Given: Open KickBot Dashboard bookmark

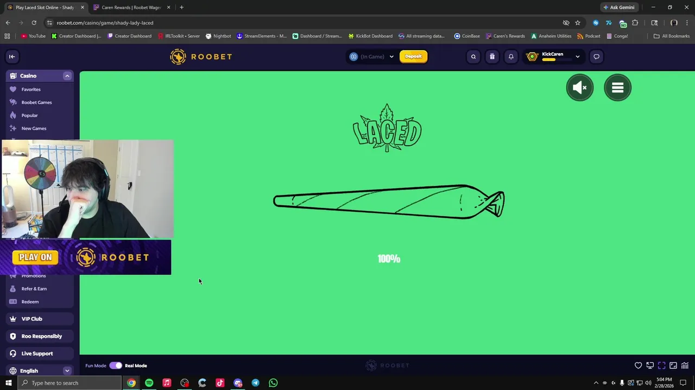Looking at the screenshot, I should (370, 36).
